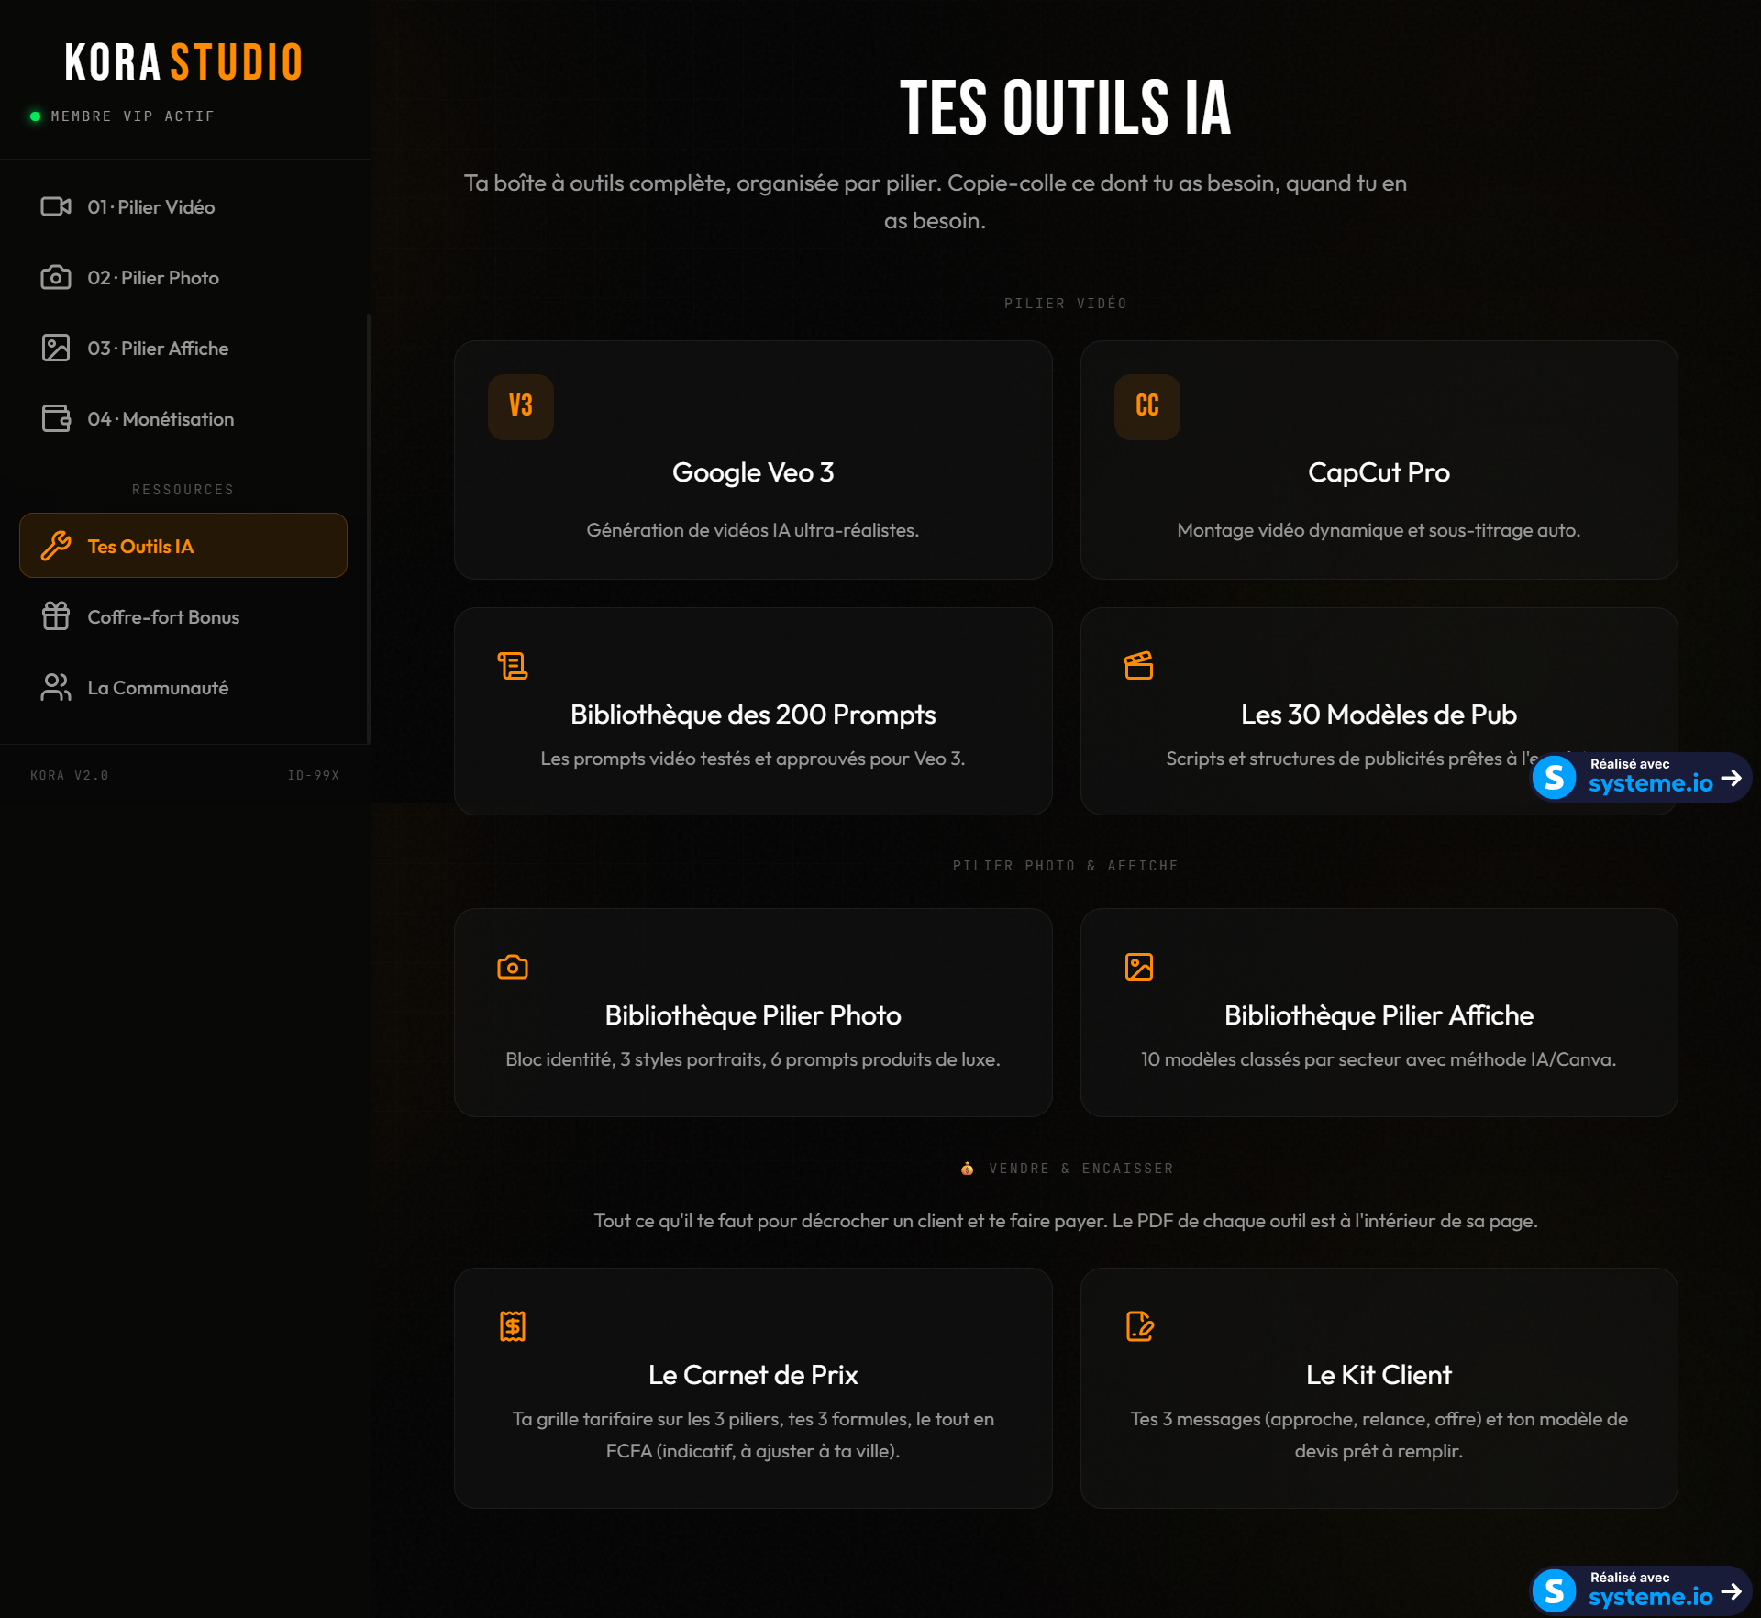
Task: Open Bibliothèque Pilier Affiche card title
Action: (x=1379, y=1015)
